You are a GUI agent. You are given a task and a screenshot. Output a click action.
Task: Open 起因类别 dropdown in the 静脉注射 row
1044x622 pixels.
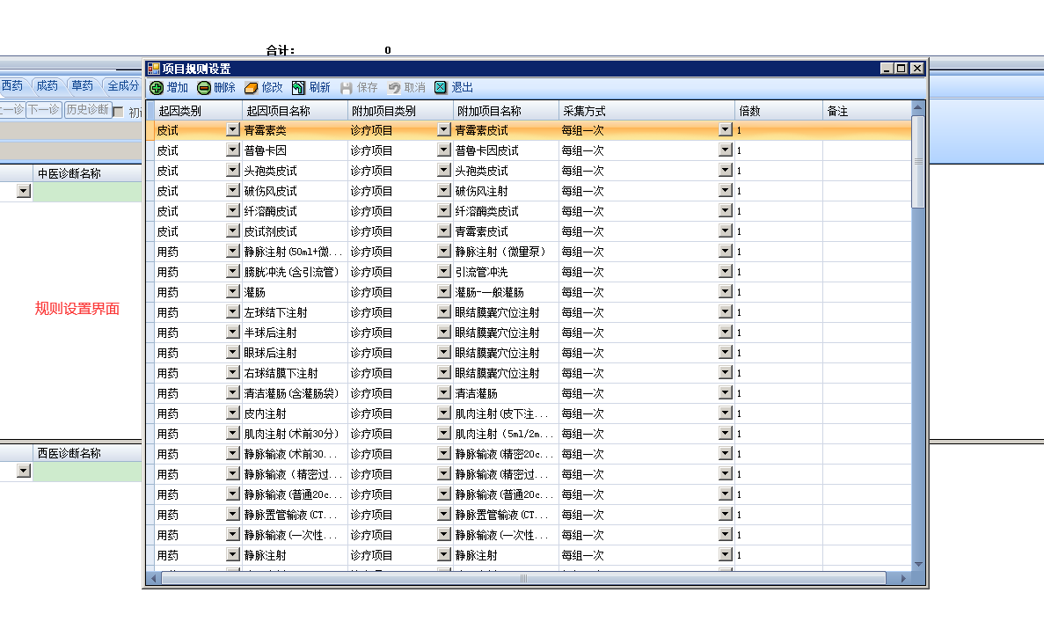pyautogui.click(x=232, y=555)
